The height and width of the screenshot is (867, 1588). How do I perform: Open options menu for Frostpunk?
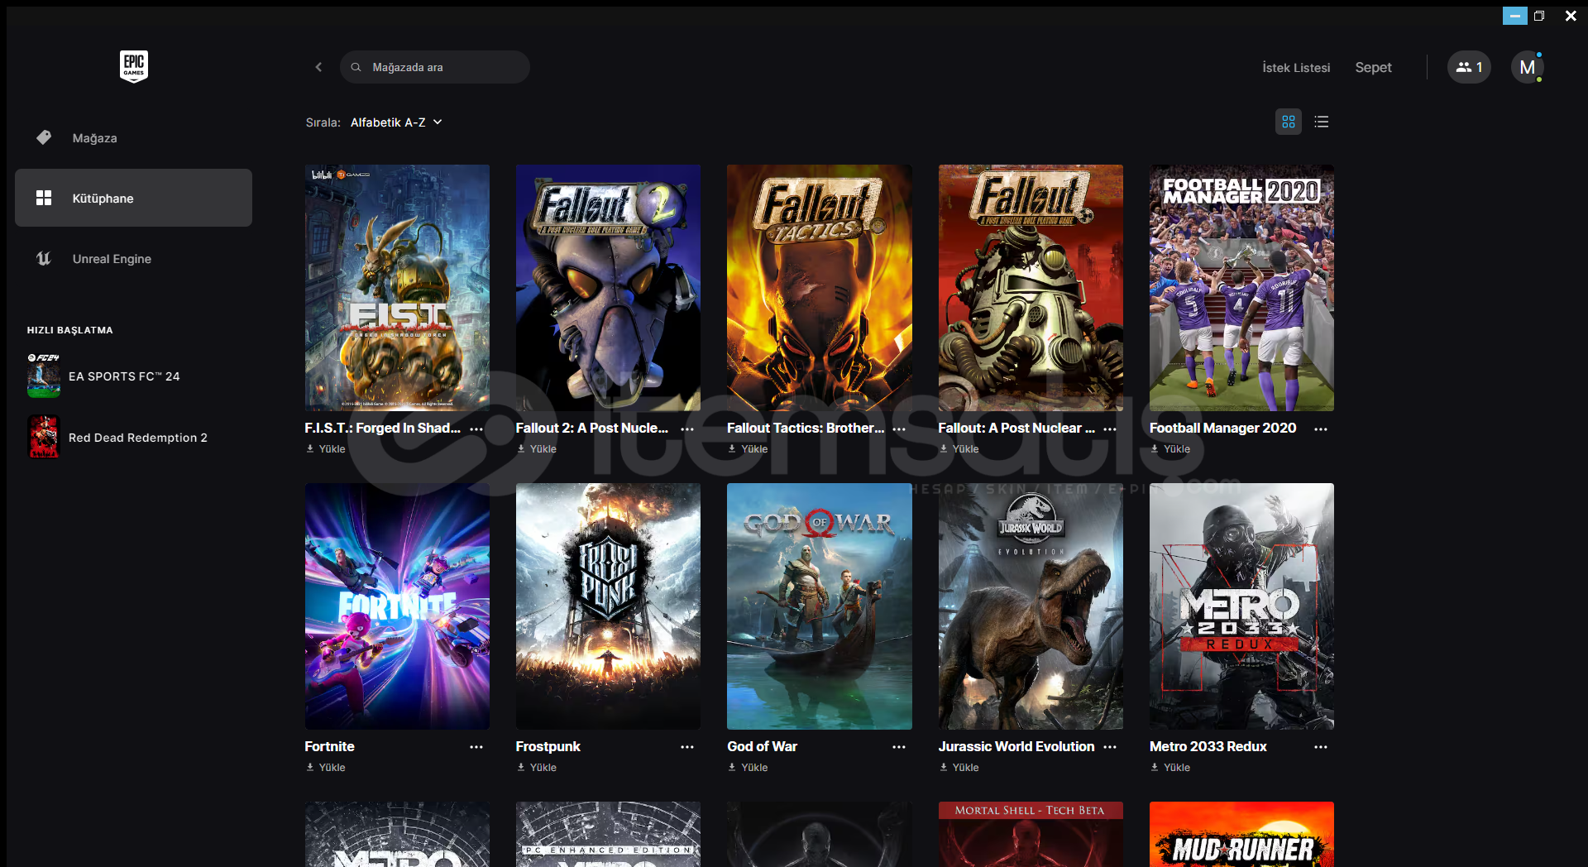click(x=687, y=747)
